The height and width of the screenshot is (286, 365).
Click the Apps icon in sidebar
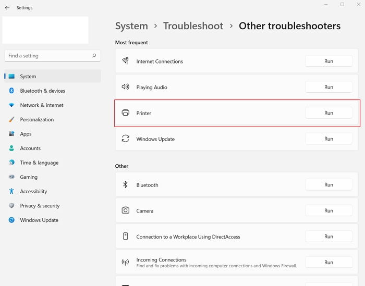click(x=11, y=134)
